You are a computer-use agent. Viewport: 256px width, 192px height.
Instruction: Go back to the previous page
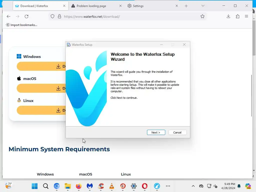pyautogui.click(x=8, y=16)
